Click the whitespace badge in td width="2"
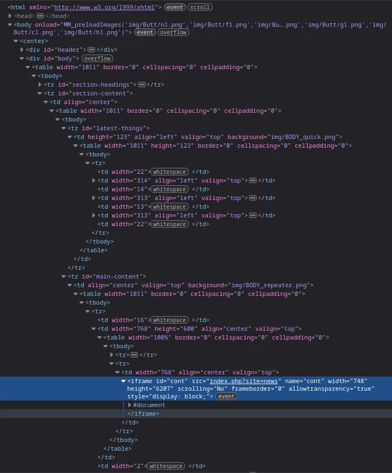The height and width of the screenshot is (473, 392). tap(166, 466)
